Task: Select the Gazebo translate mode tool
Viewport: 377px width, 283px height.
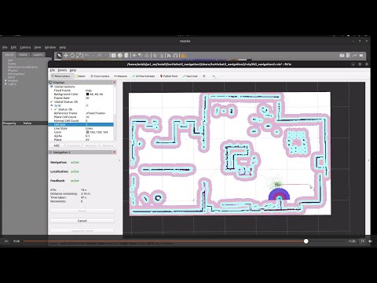Action: [x=66, y=55]
